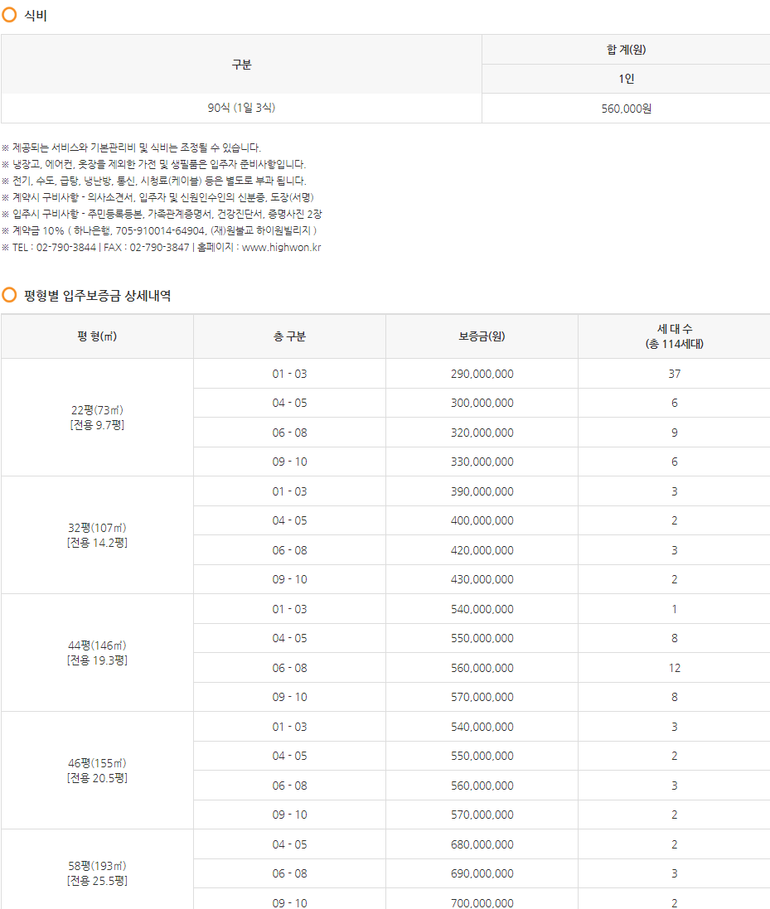Image resolution: width=770 pixels, height=909 pixels.
Task: Select the household count 37 cell
Action: click(x=673, y=373)
